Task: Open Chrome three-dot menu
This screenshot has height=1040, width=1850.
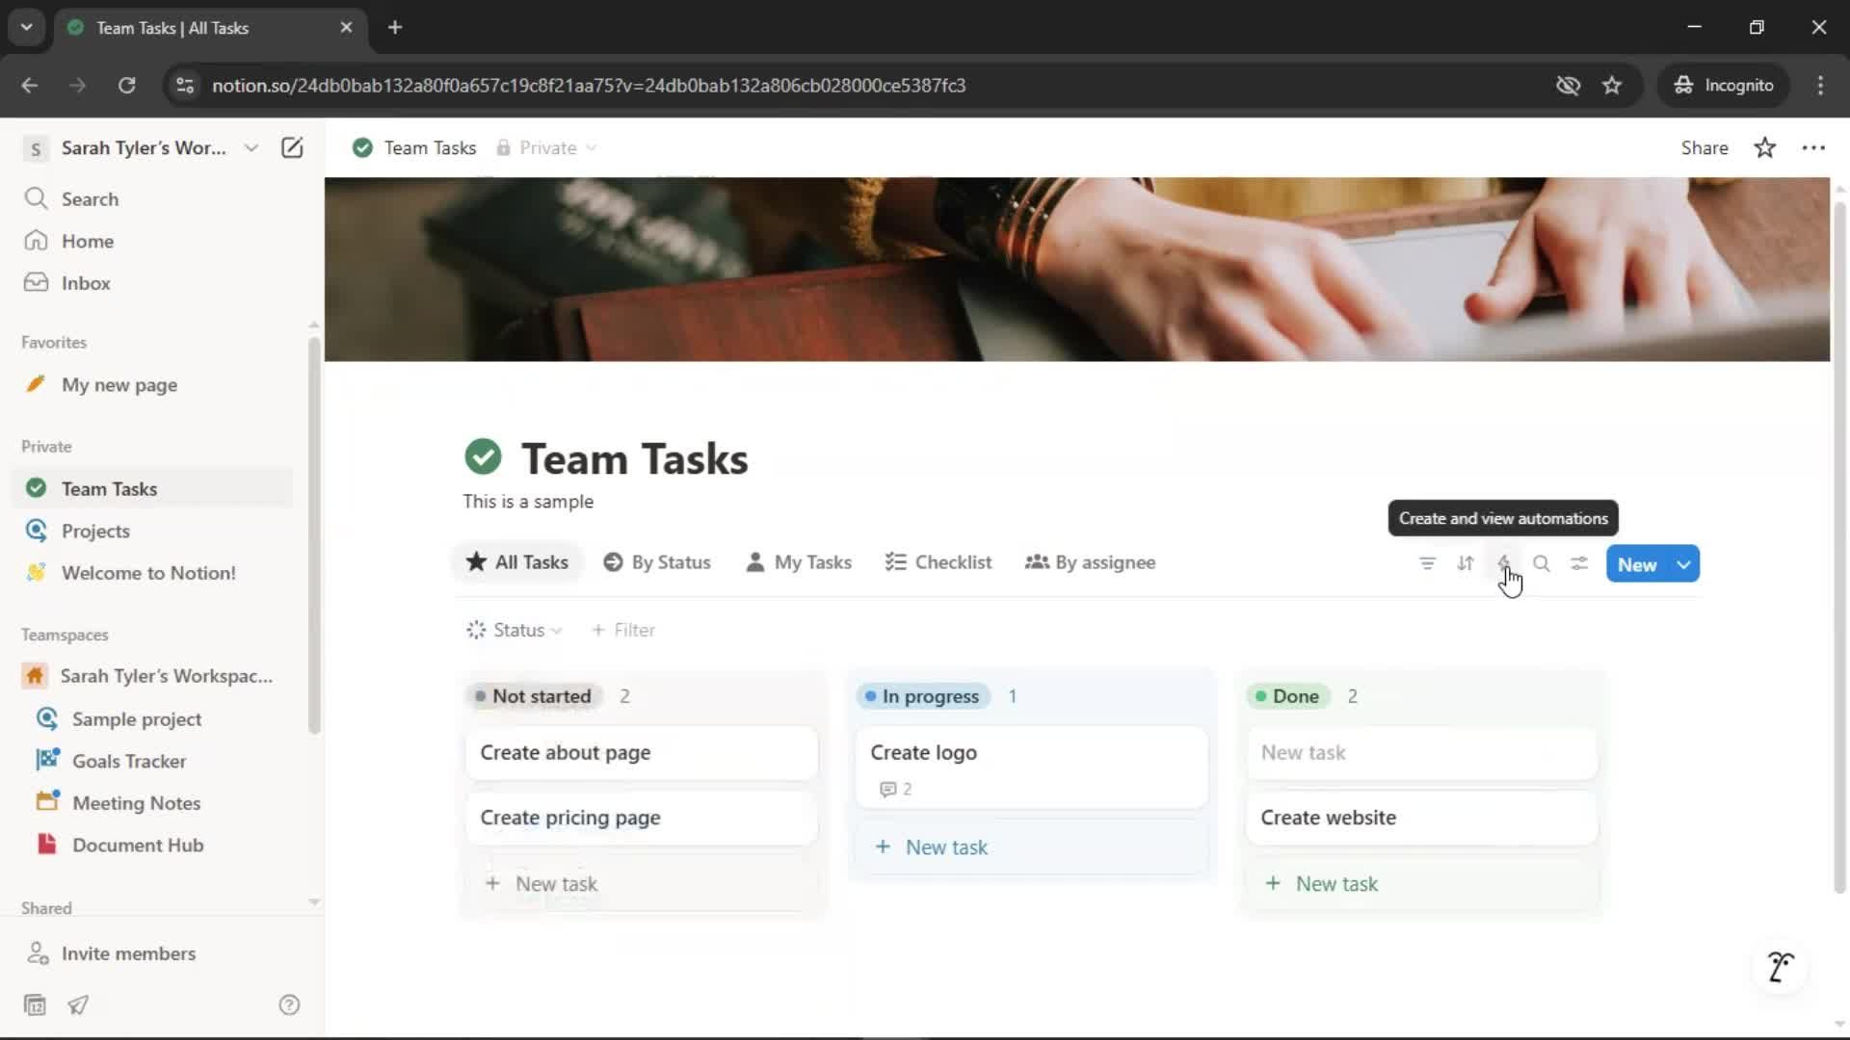Action: 1820,85
